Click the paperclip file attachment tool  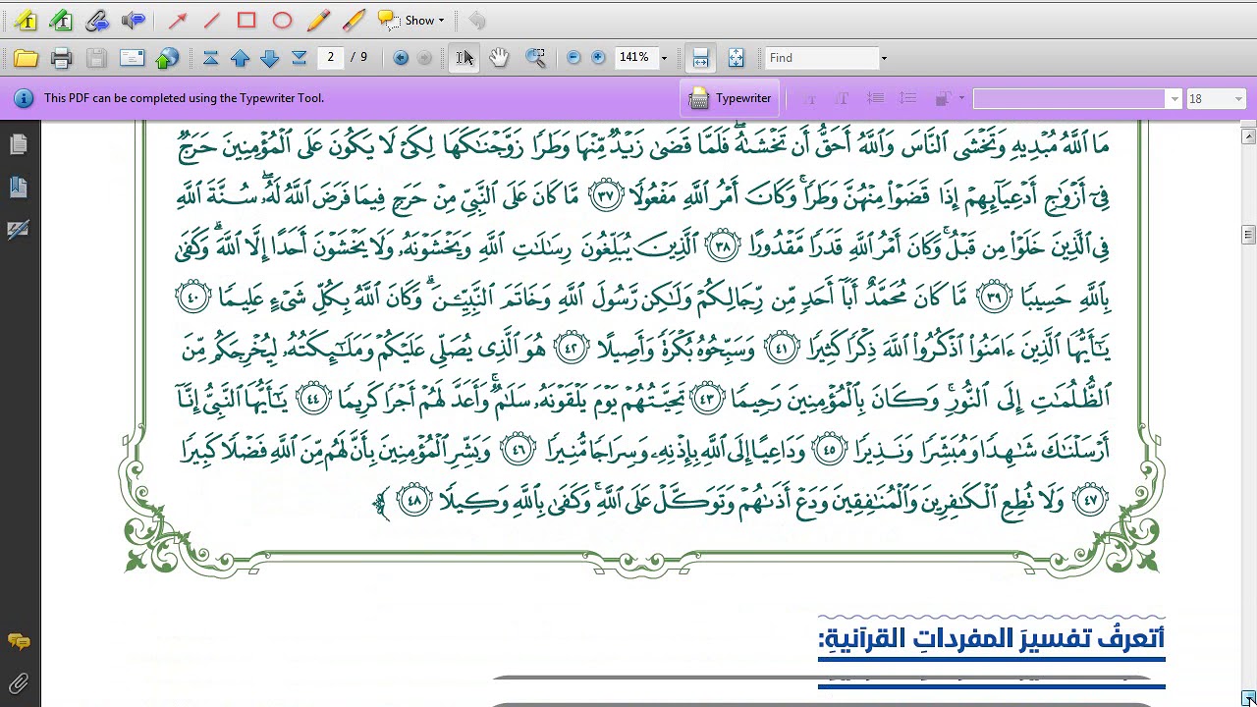point(96,20)
